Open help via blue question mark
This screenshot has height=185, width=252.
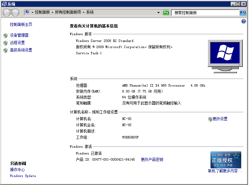(x=243, y=21)
